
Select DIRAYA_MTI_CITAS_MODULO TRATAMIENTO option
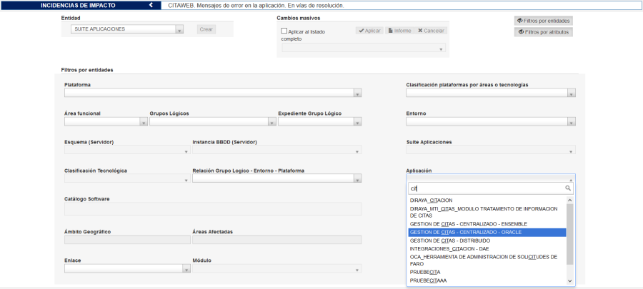click(487, 212)
